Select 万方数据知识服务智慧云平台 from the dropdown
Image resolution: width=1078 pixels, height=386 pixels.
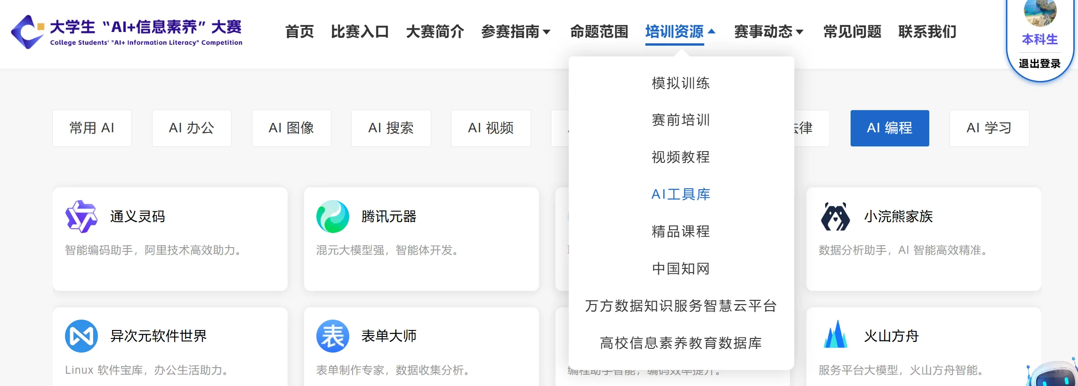click(681, 306)
